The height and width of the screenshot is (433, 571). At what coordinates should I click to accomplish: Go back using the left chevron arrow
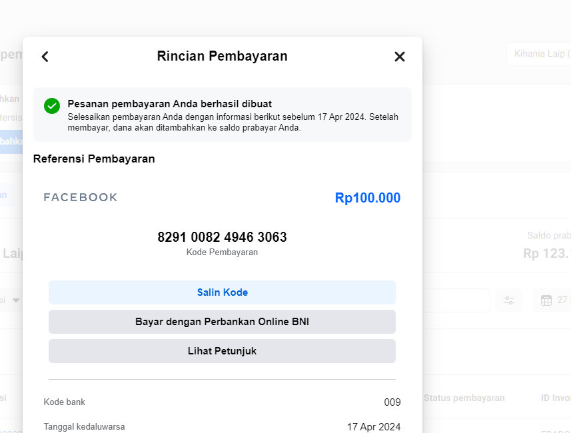pos(45,57)
